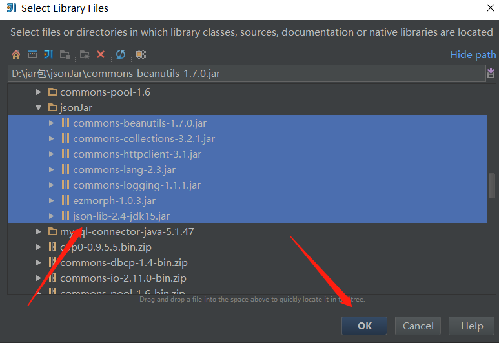Viewport: 499px width, 343px height.
Task: Toggle show hidden files and directories
Action: (141, 55)
